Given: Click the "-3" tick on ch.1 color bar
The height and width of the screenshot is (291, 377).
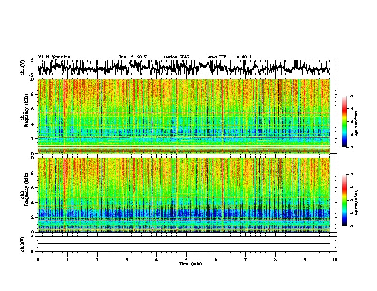Looking at the screenshot, I should click(351, 96).
